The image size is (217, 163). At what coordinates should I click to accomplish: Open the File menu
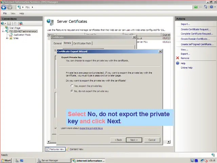click(5, 14)
